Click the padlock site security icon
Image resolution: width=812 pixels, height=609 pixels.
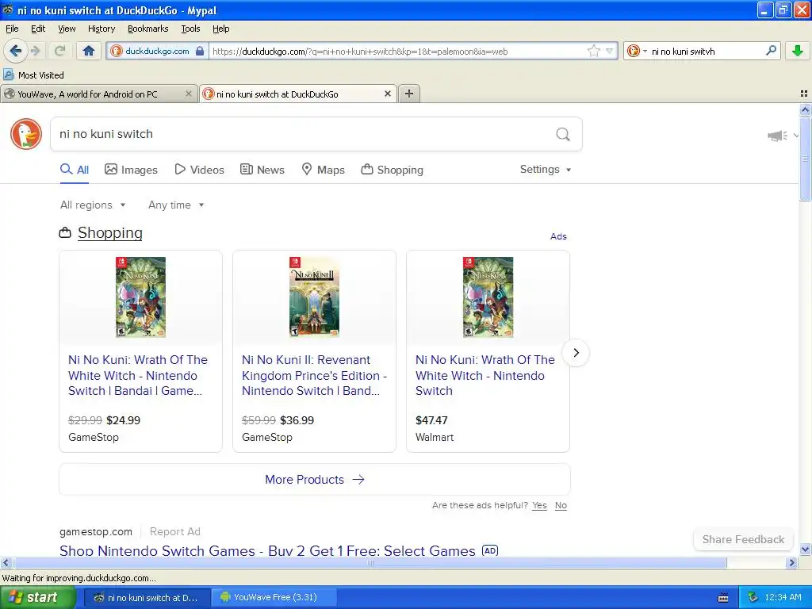pyautogui.click(x=200, y=51)
